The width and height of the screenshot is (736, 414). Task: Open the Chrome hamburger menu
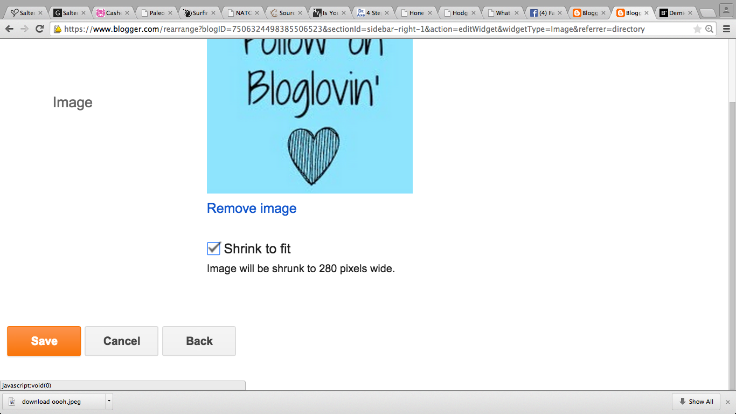(x=727, y=29)
